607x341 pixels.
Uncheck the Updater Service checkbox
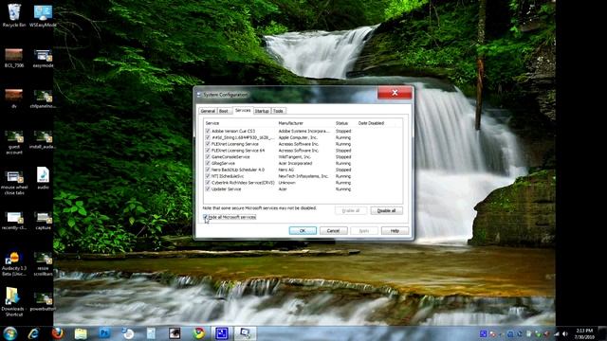[208, 189]
